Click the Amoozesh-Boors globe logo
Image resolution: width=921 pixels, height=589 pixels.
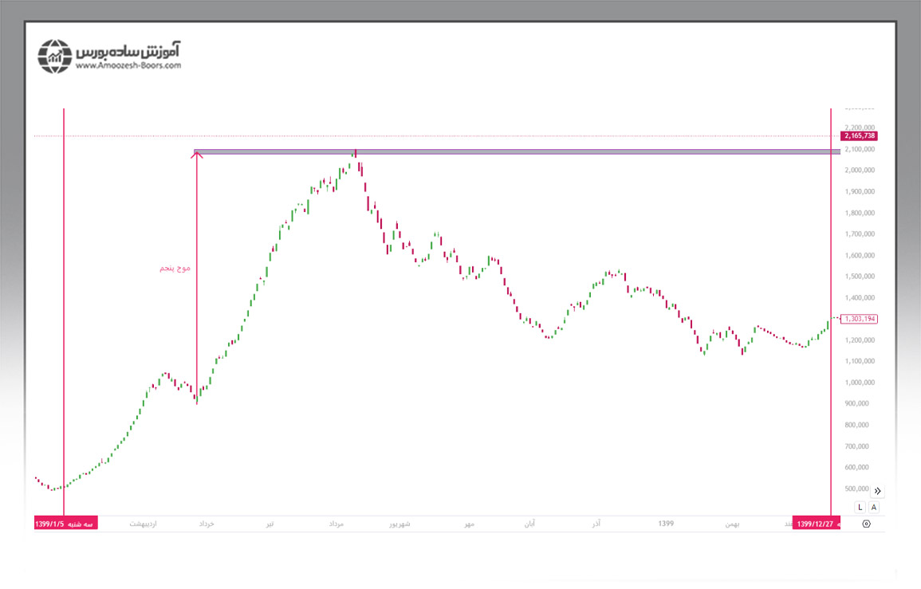coord(55,56)
